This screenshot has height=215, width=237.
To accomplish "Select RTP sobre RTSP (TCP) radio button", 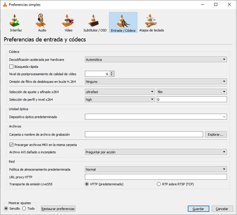I will (x=159, y=184).
